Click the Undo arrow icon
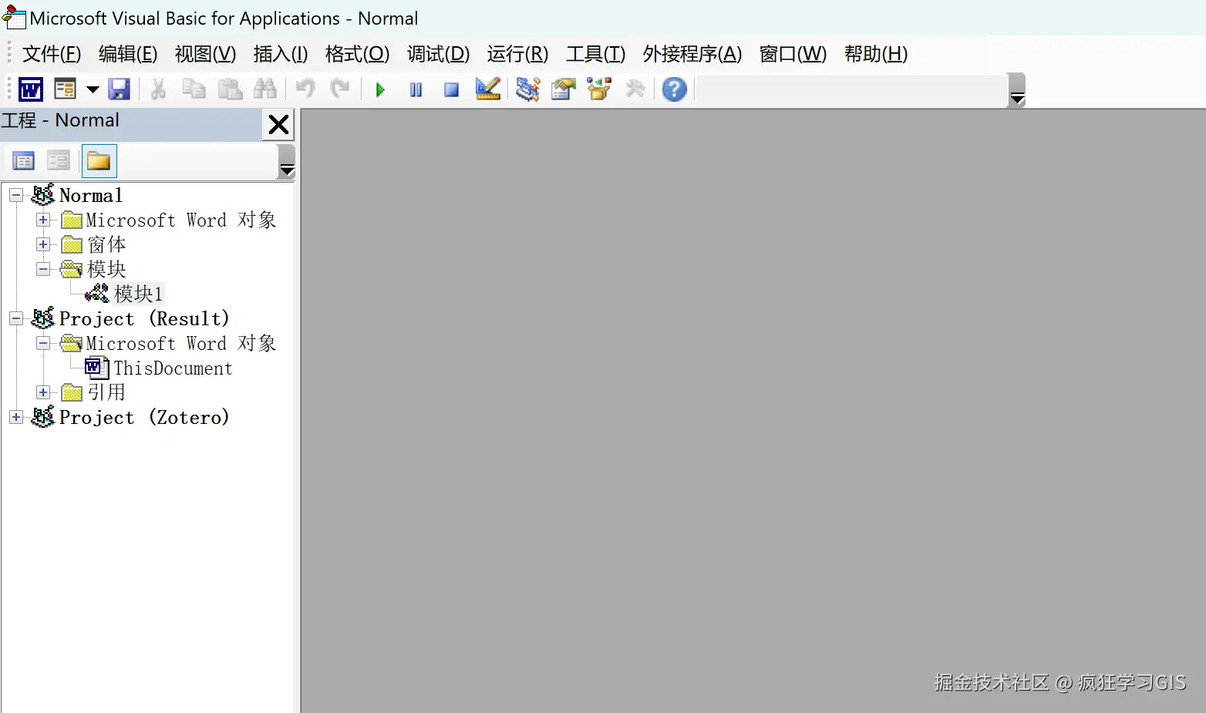 coord(305,89)
